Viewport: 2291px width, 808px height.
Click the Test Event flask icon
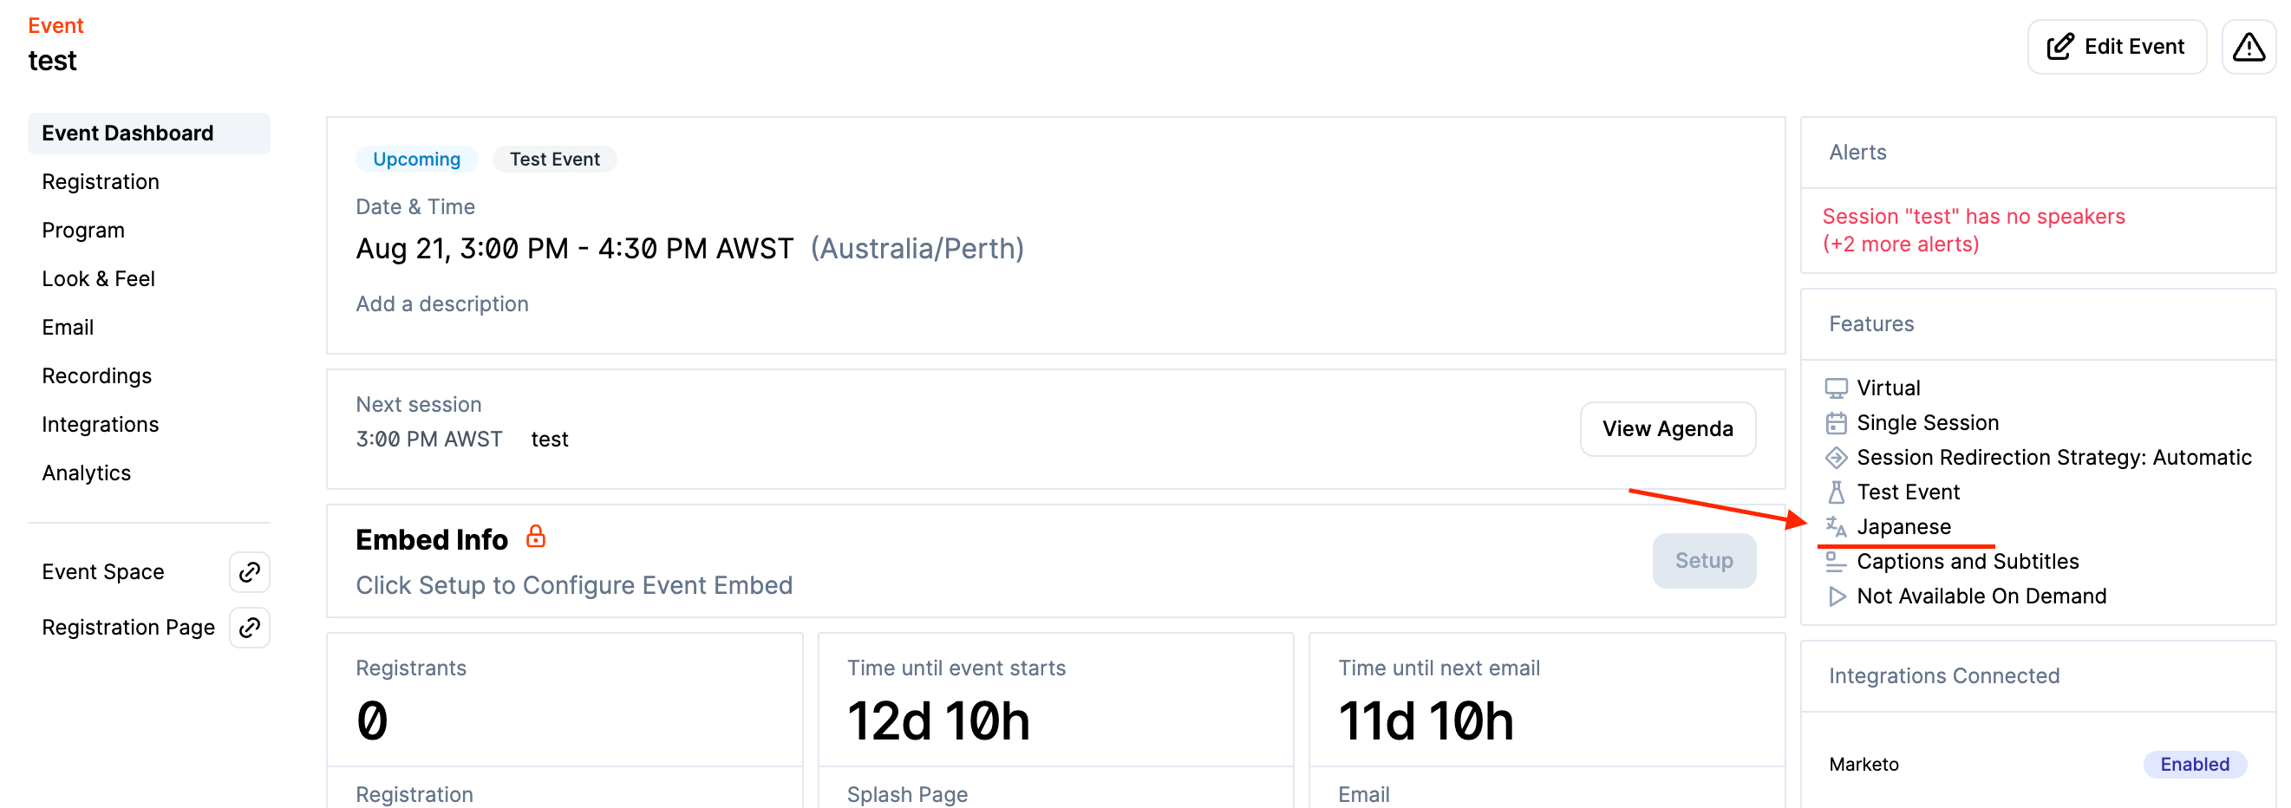1836,492
